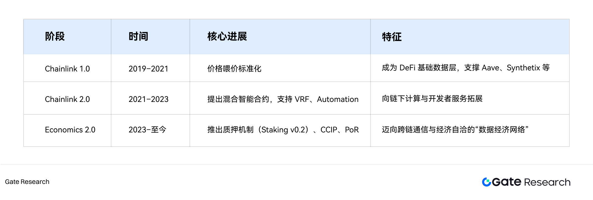This screenshot has width=593, height=200.
Task: Click the 阶段 column header
Action: 55,37
